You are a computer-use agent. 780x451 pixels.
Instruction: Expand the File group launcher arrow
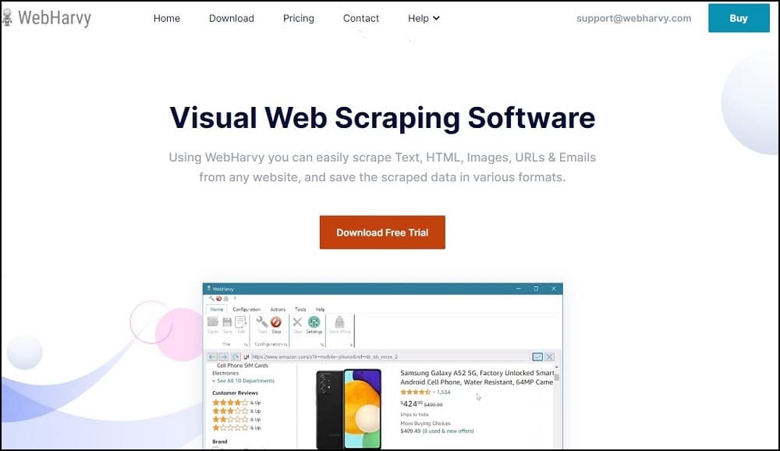(246, 344)
